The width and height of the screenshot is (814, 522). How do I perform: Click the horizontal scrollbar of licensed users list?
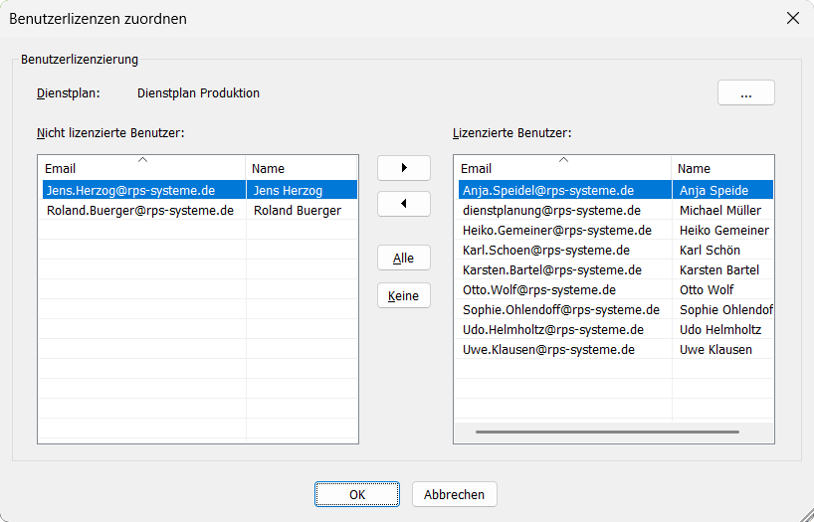(x=607, y=432)
